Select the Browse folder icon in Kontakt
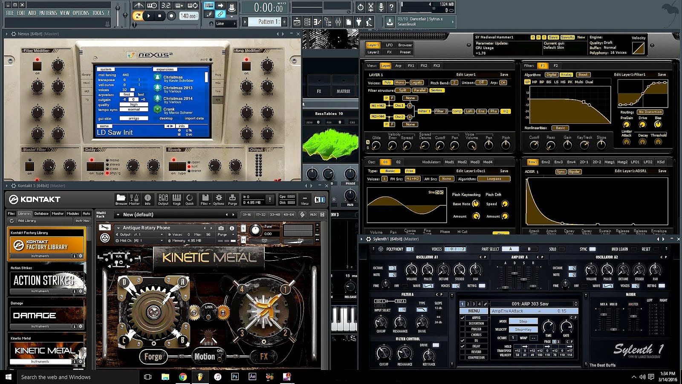 121,198
